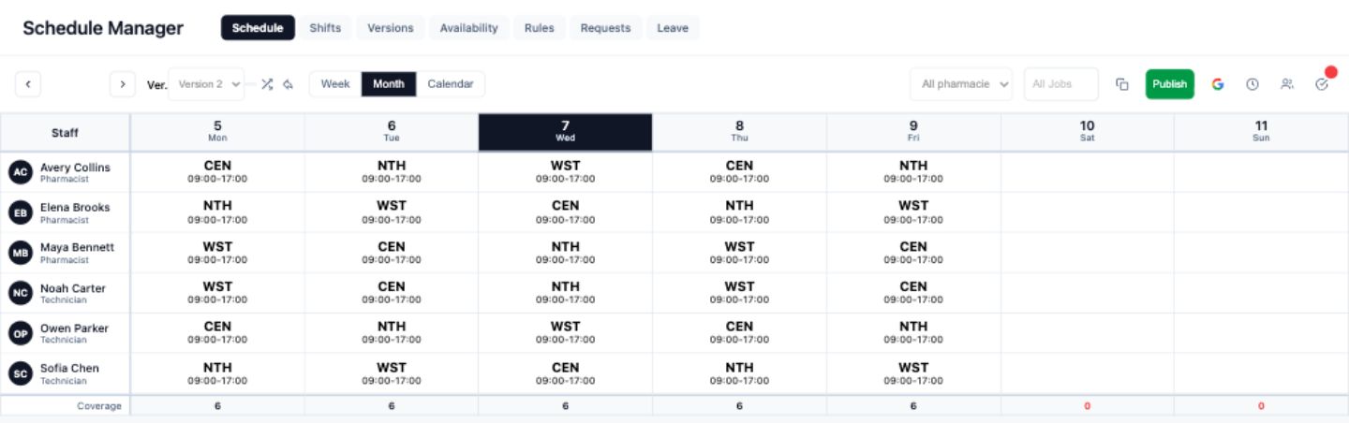This screenshot has width=1349, height=423.
Task: Open Elena Brooks Tuesday WST shift
Action: [x=392, y=212]
